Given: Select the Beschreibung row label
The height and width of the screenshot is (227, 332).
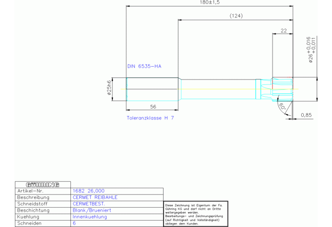Looking at the screenshot, I should 33,197.
